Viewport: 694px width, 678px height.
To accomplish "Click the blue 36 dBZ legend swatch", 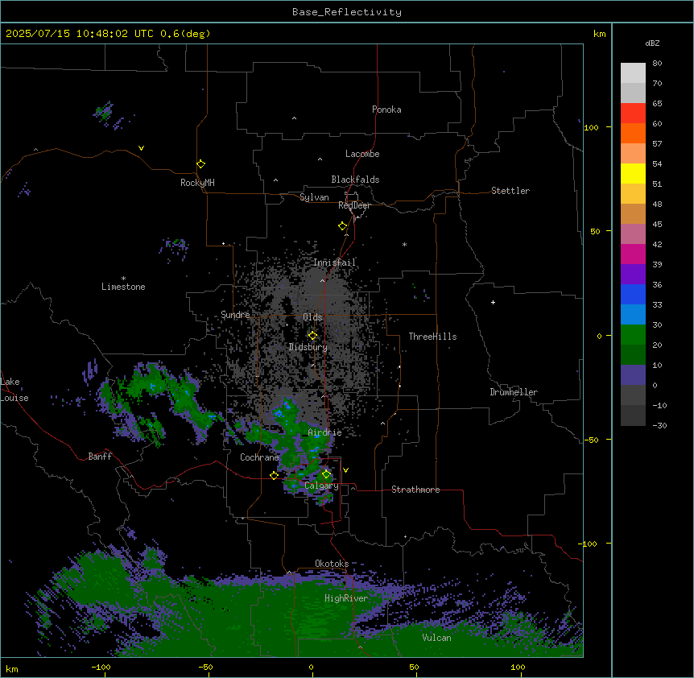I will pyautogui.click(x=633, y=294).
